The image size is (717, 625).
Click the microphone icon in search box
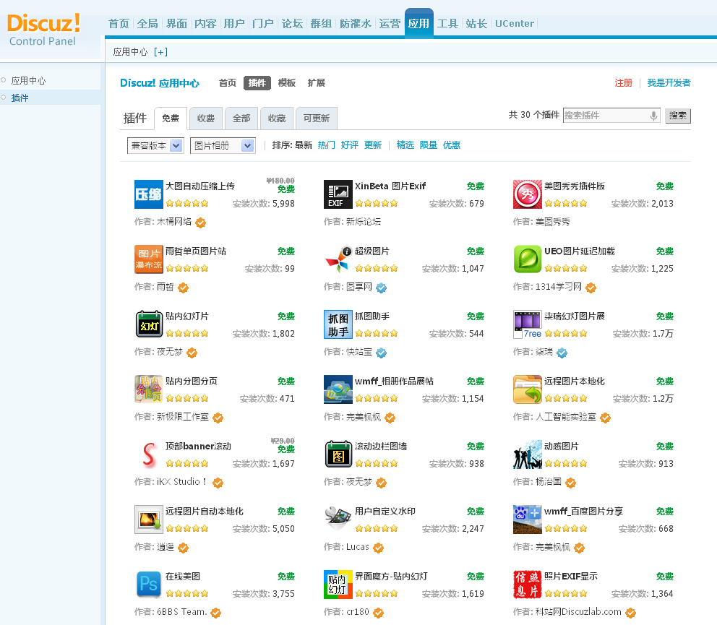[653, 116]
